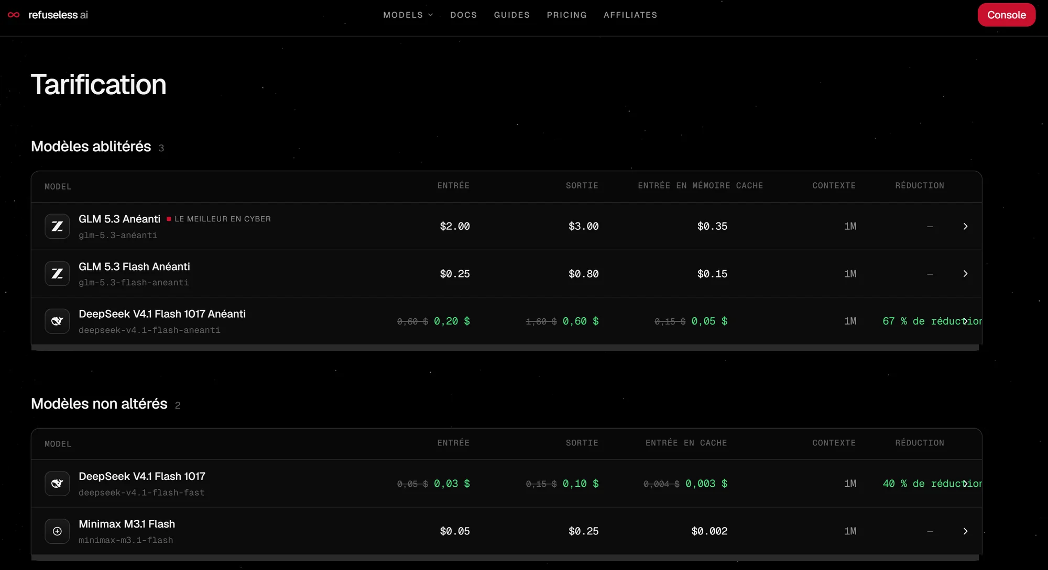The height and width of the screenshot is (570, 1048).
Task: Click the 'minimax-m3.1-flash' model ID
Action: 126,540
